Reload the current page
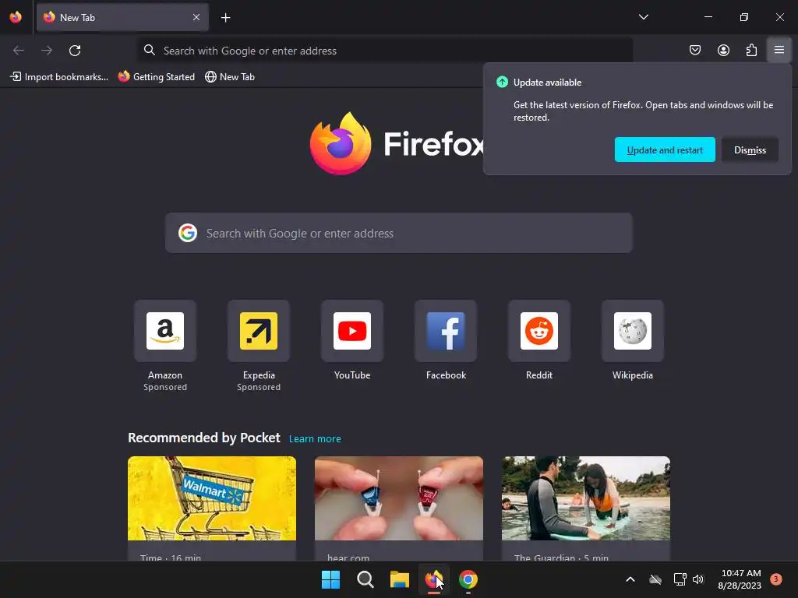Screen dimensions: 798x598 pos(75,51)
